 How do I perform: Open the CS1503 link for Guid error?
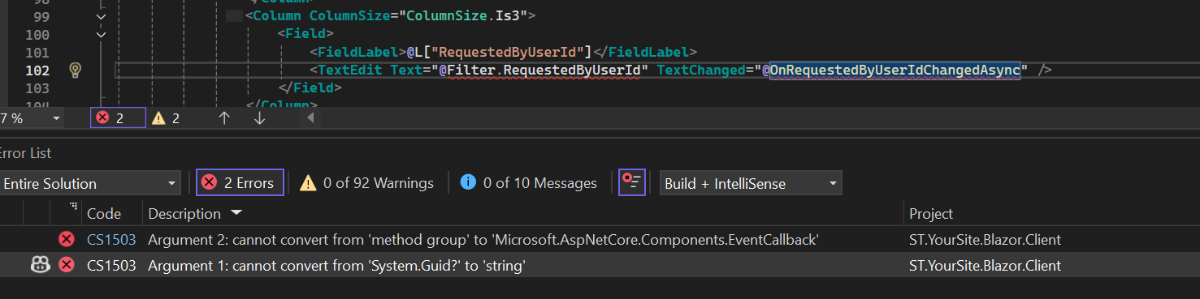click(111, 266)
